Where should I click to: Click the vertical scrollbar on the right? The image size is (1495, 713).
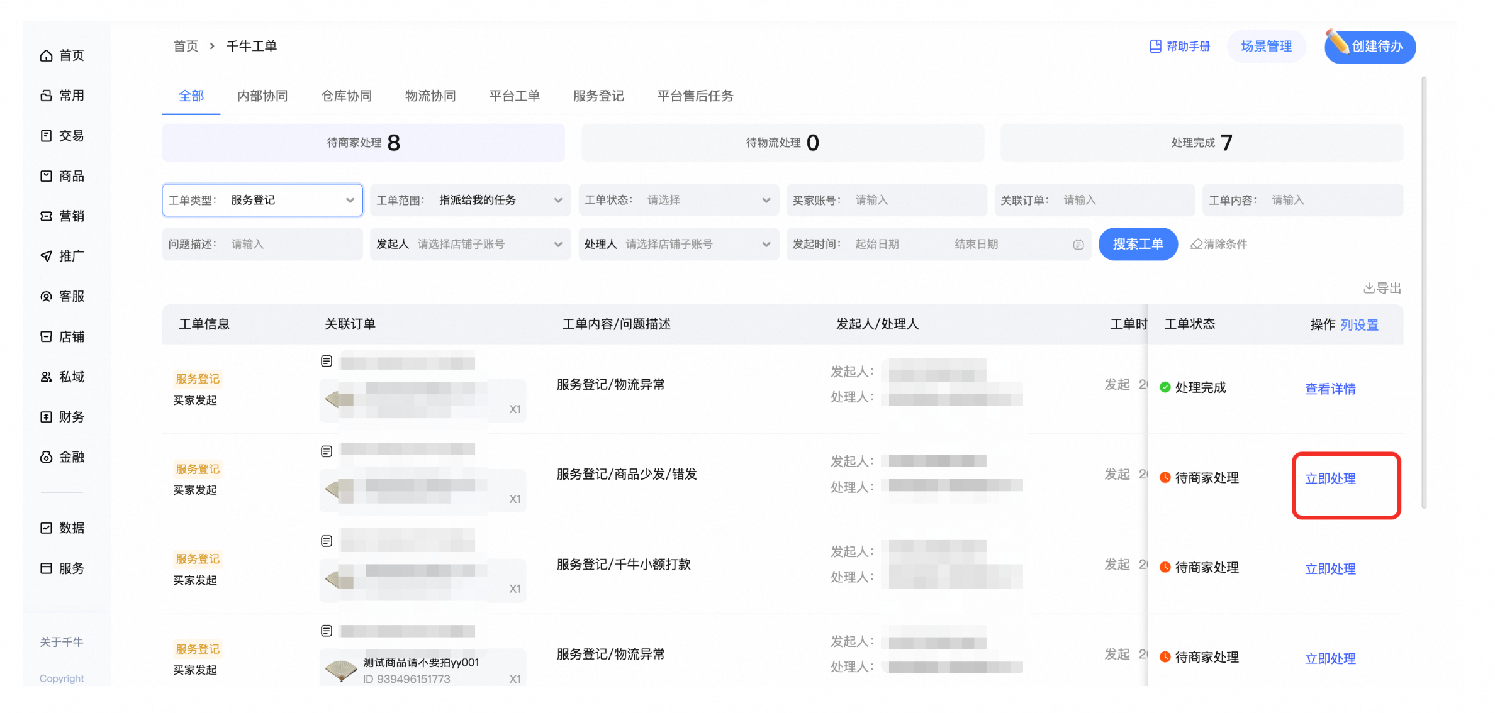click(1424, 292)
